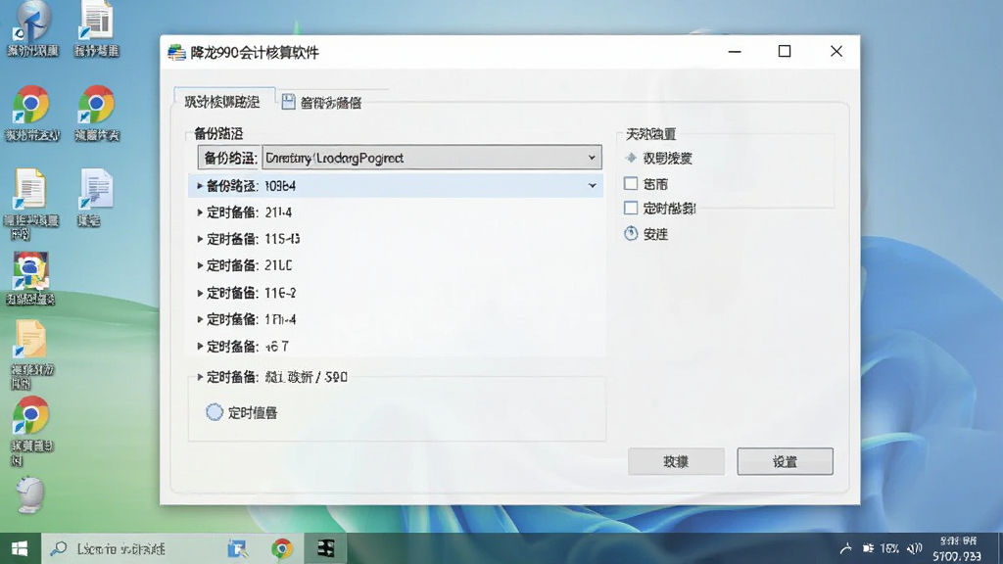Viewport: 1003px width, 564px height.
Task: Click the 设置 button
Action: pyautogui.click(x=785, y=462)
